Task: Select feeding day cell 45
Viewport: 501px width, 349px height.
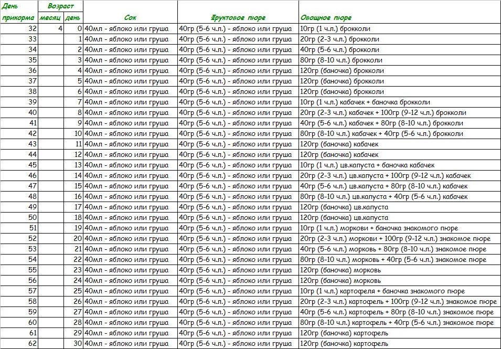Action: tap(19, 165)
